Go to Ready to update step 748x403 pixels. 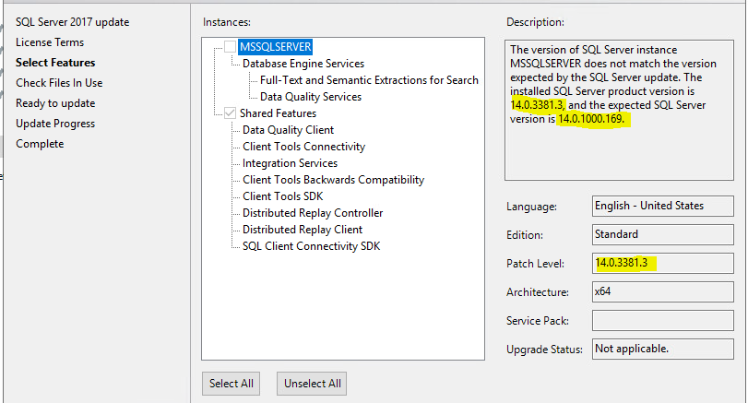[x=55, y=103]
